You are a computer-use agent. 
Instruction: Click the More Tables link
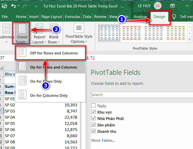click(x=103, y=141)
